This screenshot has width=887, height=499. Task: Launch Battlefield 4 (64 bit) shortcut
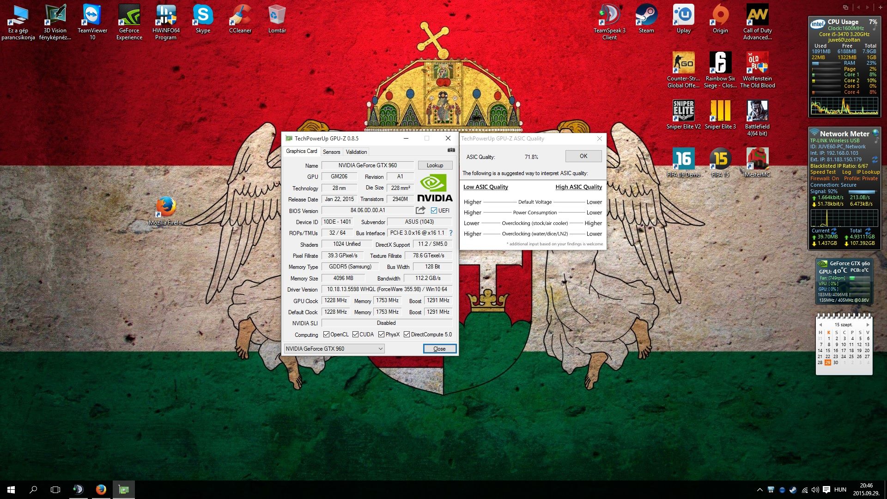point(757,118)
